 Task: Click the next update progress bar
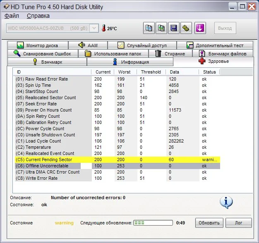(153, 223)
